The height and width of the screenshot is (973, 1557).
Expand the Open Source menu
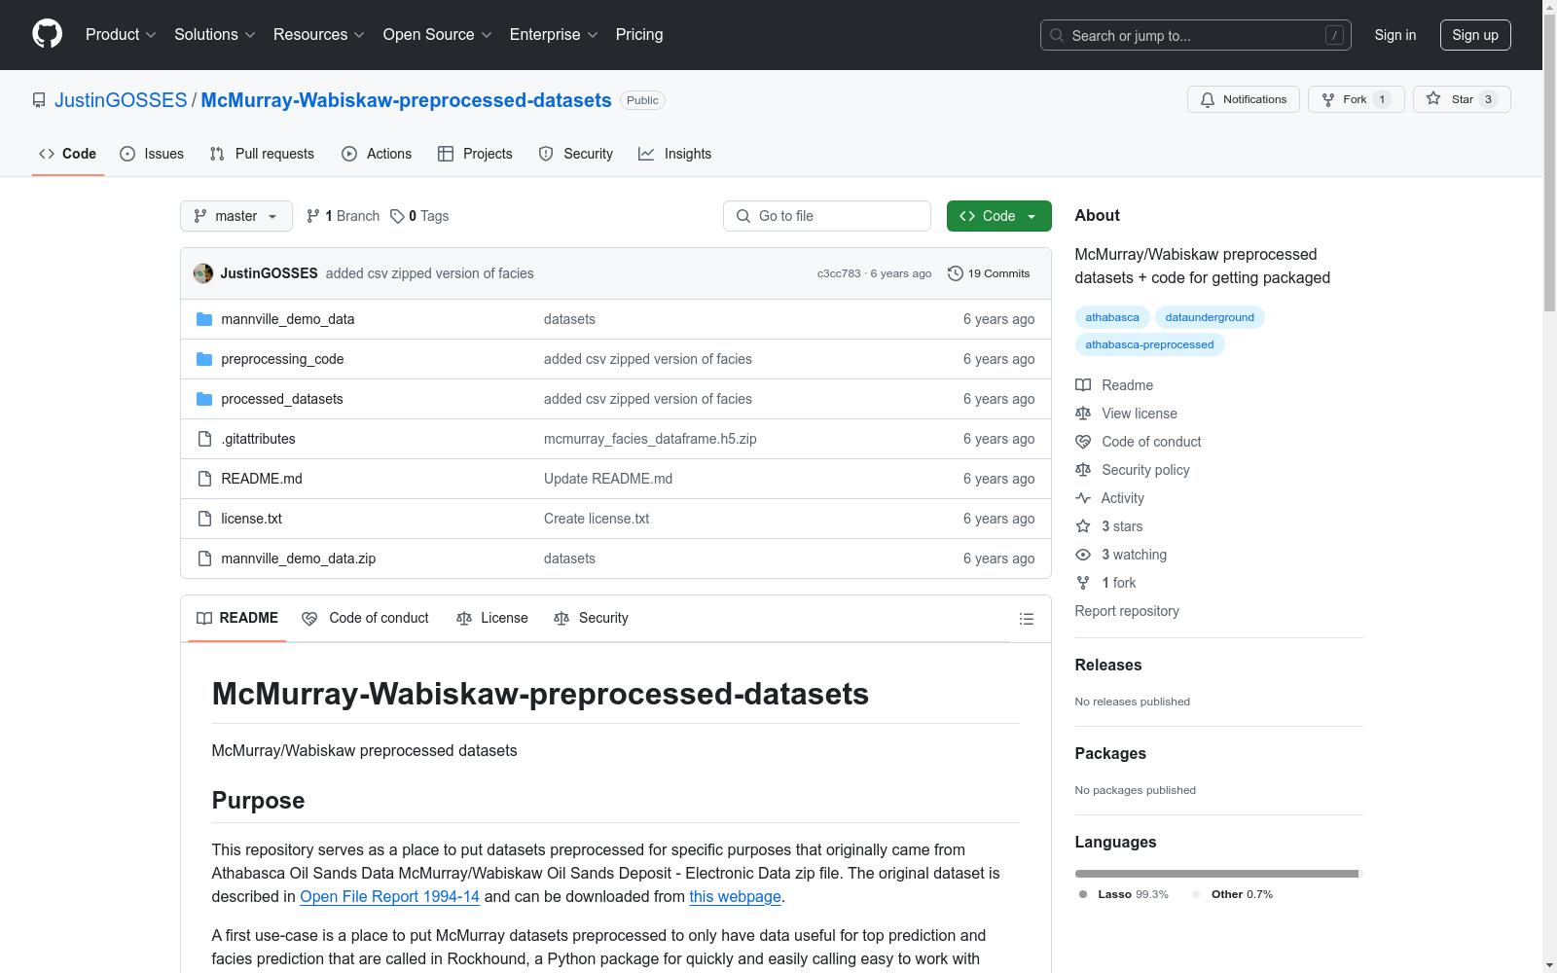[x=438, y=35]
